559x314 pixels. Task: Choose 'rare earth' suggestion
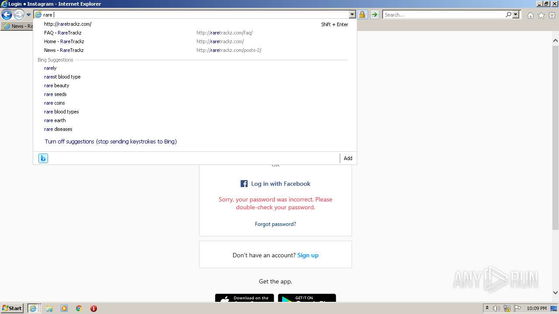coord(196,120)
